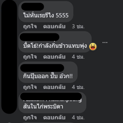Screen dimensions: 123x123
Task: Open the 4 ชม. timestamp under the ปั๊ดโธ่ comment
Action: tap(78, 57)
